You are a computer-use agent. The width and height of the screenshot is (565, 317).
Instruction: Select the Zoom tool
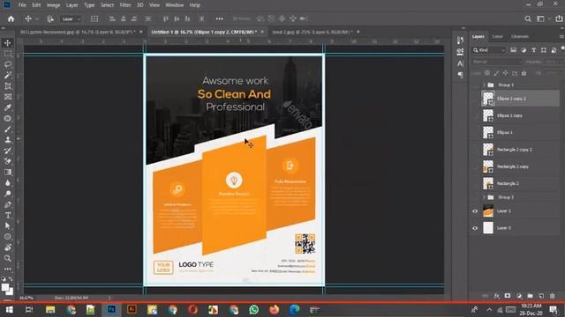pyautogui.click(x=8, y=258)
